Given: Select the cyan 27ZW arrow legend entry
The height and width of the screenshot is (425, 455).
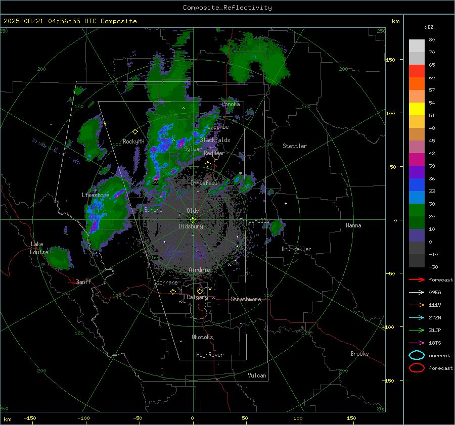Looking at the screenshot, I should [x=417, y=317].
